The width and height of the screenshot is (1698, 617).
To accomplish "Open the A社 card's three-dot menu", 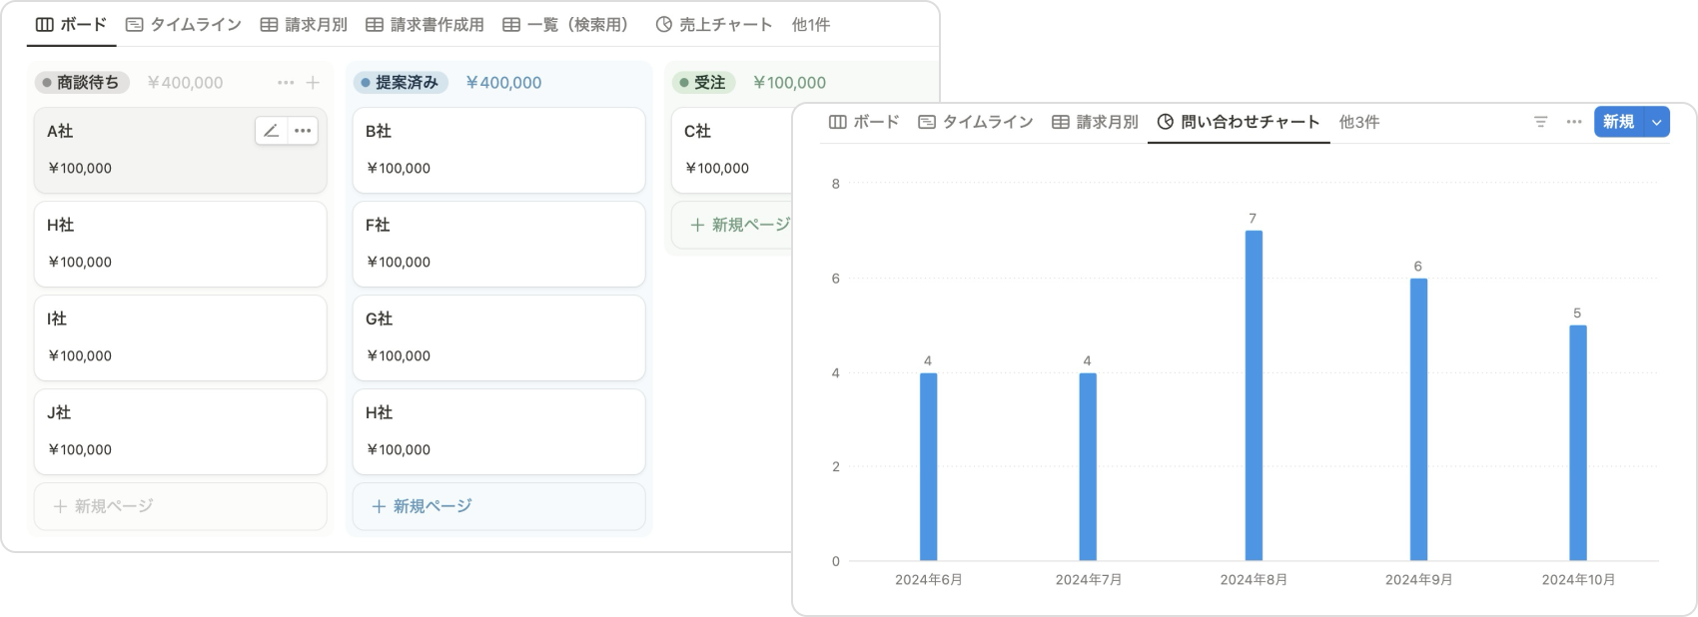I will click(303, 131).
